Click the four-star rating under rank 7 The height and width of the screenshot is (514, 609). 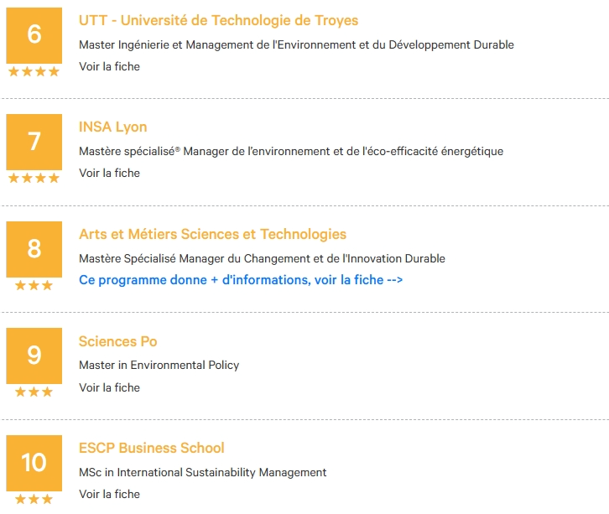pyautogui.click(x=34, y=179)
